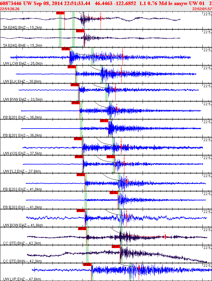The width and height of the screenshot is (212, 281).
Task: Select the red coda end marker on RWW EHZ
Action: pyautogui.click(x=115, y=89)
